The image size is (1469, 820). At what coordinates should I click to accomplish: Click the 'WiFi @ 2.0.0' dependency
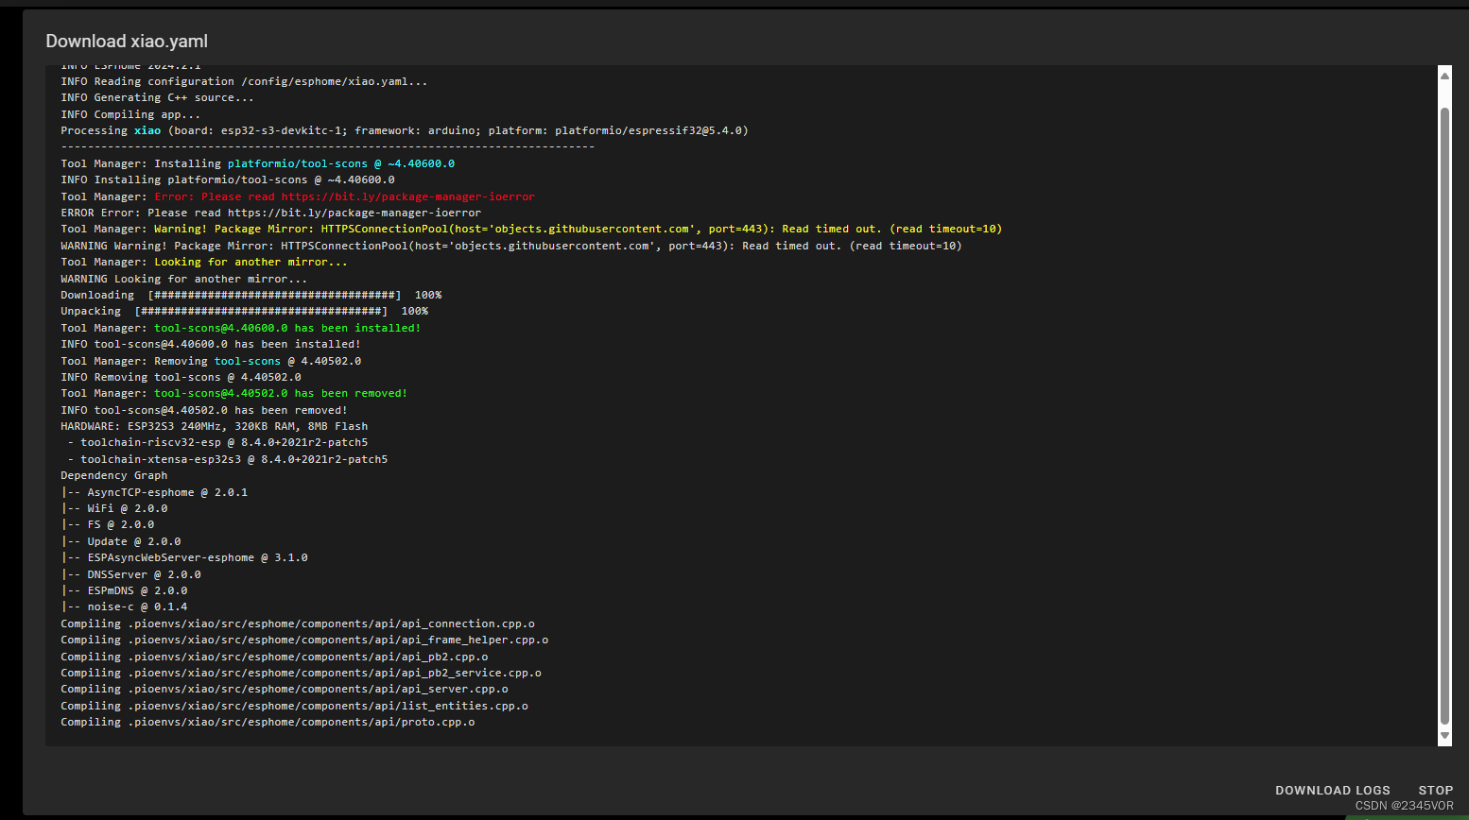(114, 509)
